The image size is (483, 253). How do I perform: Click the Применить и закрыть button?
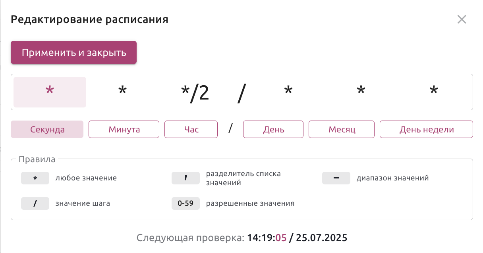pos(73,52)
